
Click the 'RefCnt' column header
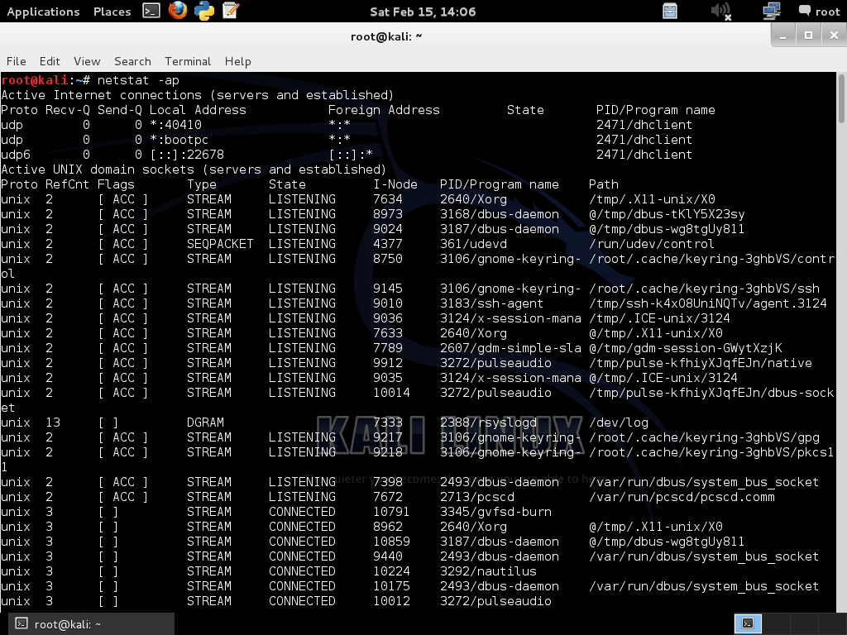[68, 184]
